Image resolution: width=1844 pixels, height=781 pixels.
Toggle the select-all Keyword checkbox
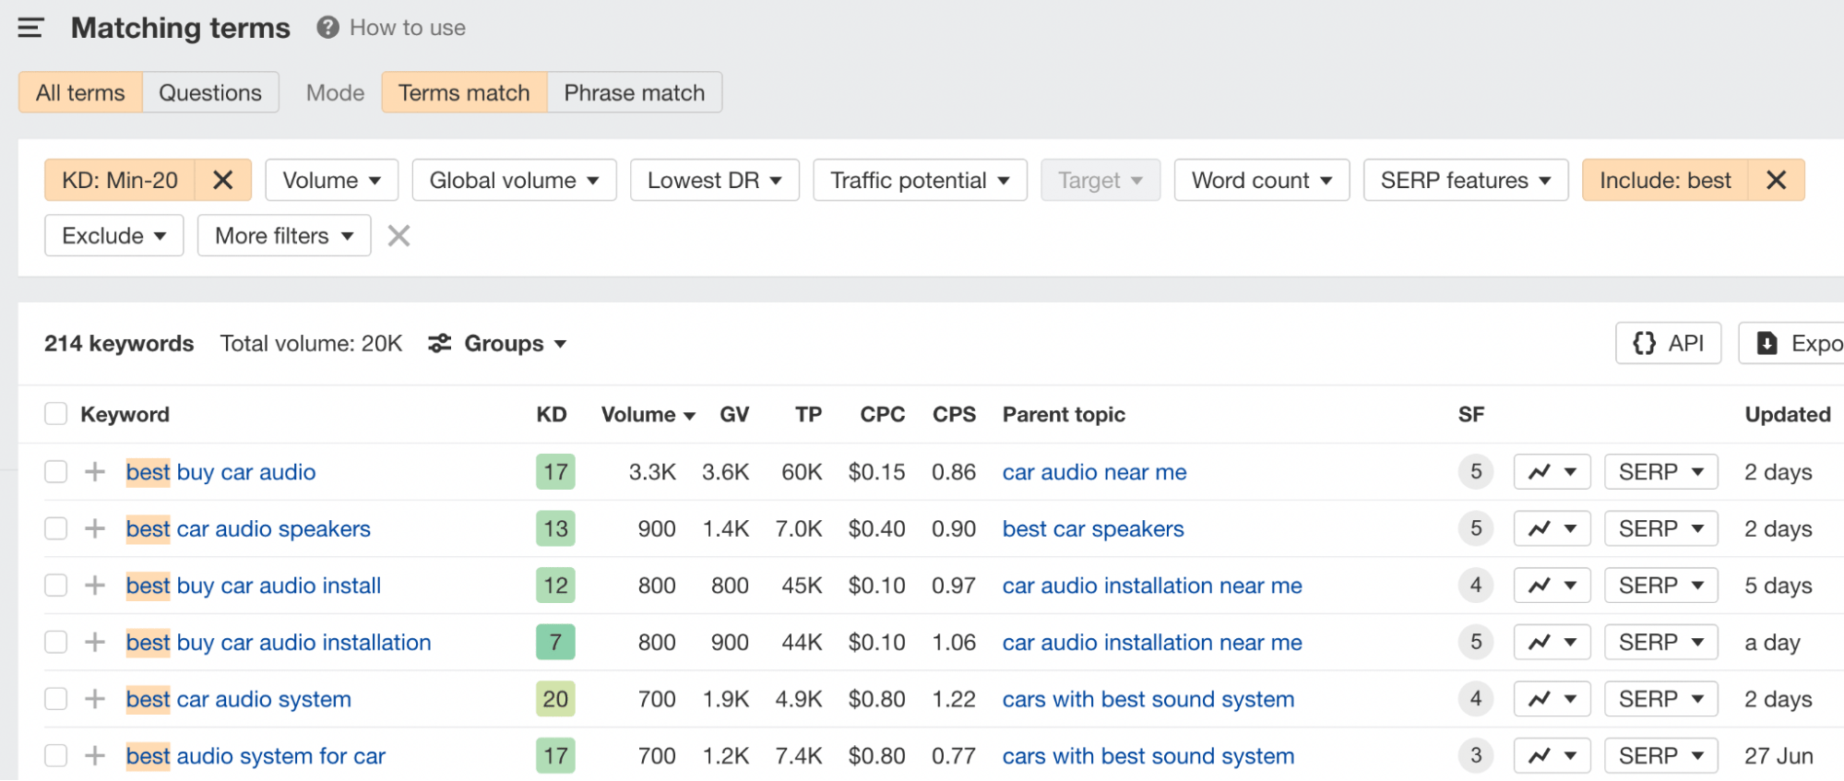coord(56,414)
